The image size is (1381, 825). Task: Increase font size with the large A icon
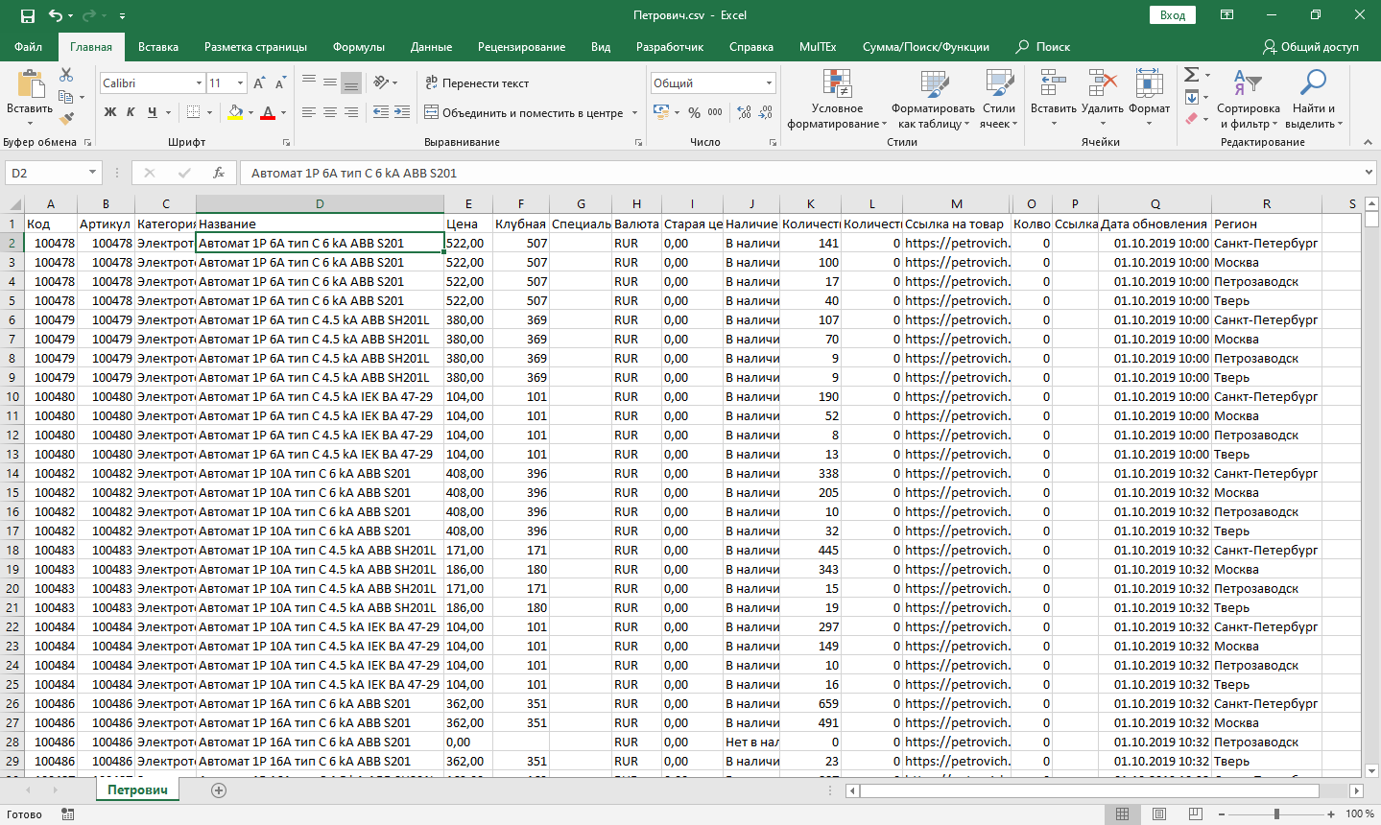[x=259, y=83]
